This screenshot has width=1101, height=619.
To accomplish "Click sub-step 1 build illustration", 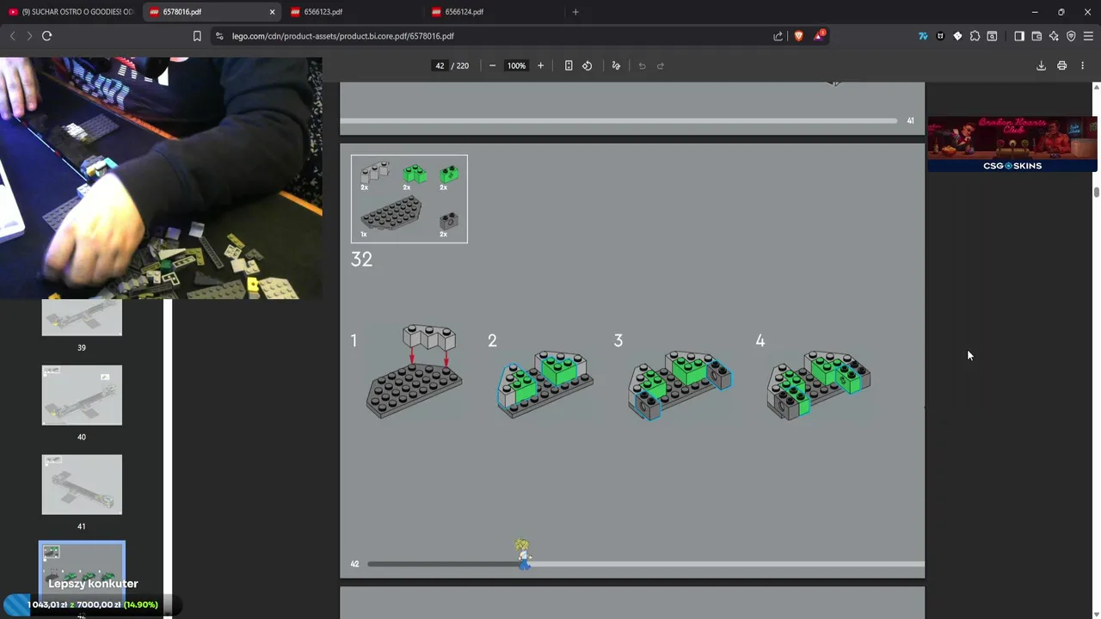I will 415,371.
